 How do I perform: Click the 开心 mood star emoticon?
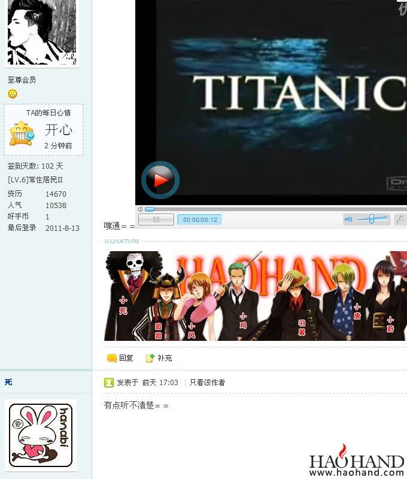22,133
